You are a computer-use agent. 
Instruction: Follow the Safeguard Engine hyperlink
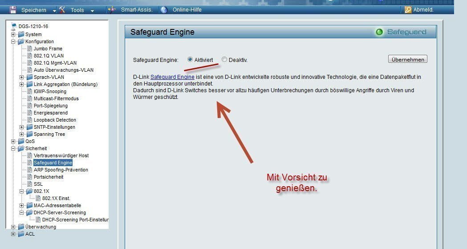click(172, 77)
